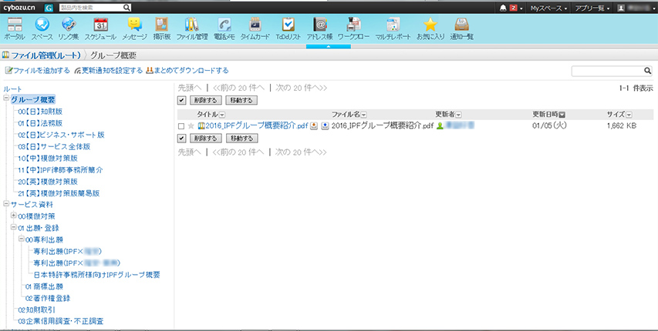This screenshot has width=658, height=331.
Task: Select 02【日】ビジネス・サポート版 folder
Action: [x=61, y=135]
